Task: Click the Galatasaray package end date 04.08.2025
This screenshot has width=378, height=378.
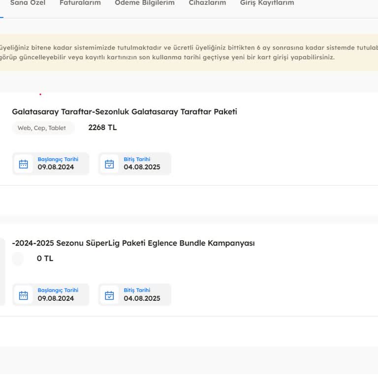Action: [x=142, y=167]
